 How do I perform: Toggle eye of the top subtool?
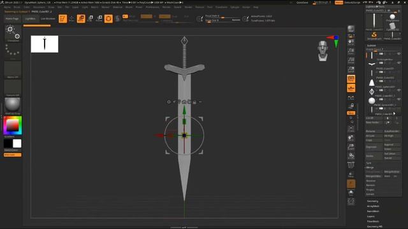[x=398, y=53]
